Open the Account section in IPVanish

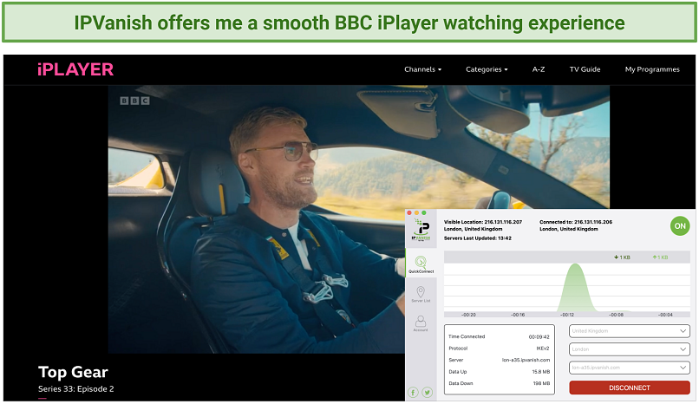click(x=421, y=323)
